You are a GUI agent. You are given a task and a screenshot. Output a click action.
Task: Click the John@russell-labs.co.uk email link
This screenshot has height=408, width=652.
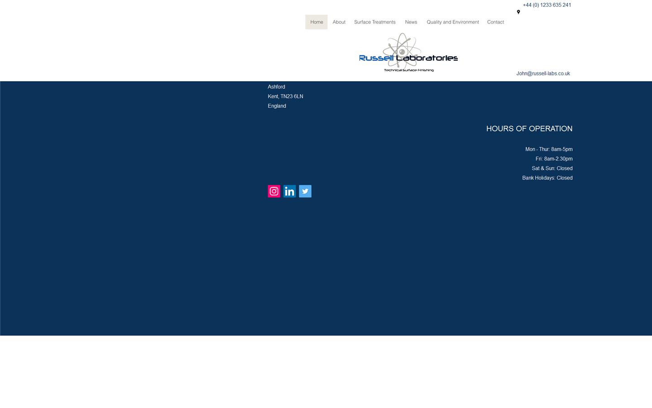543,73
